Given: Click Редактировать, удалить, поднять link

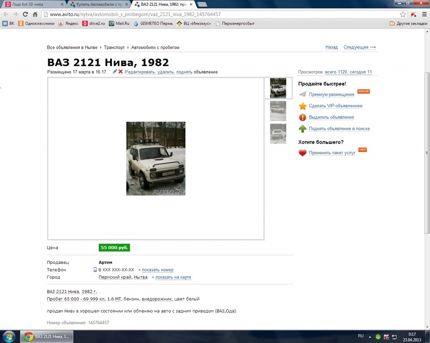Looking at the screenshot, I should click(159, 72).
